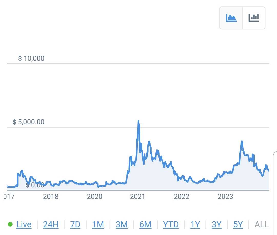
Task: Click the 2021 x-axis label
Action: [137, 196]
